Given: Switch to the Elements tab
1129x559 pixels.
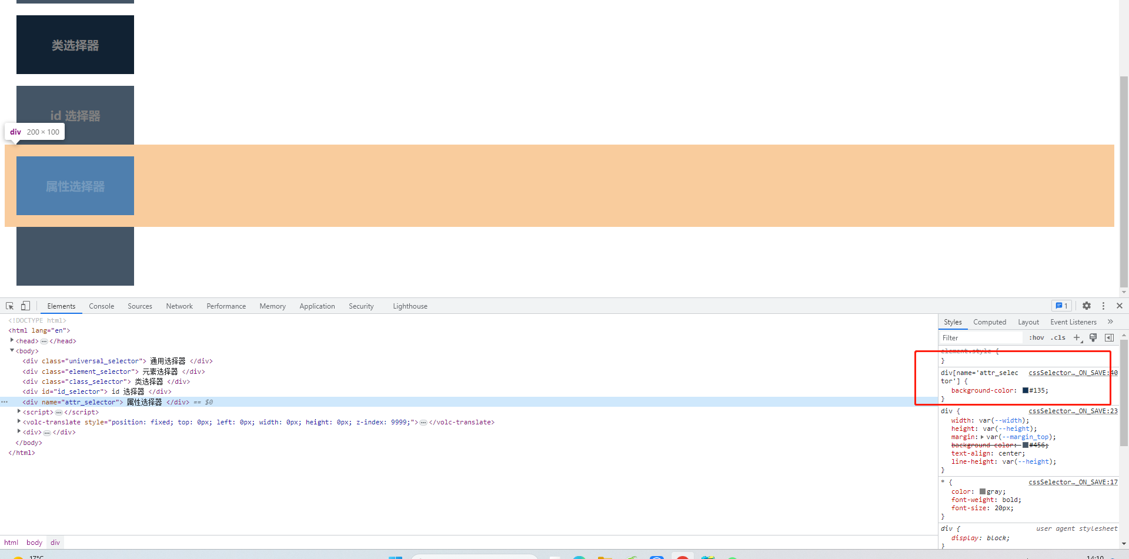Looking at the screenshot, I should pos(61,306).
